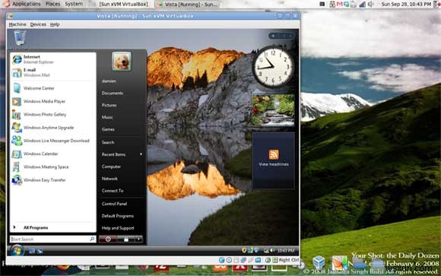Click the GNOME network signal icon
The image size is (441, 276).
pyautogui.click(x=362, y=5)
